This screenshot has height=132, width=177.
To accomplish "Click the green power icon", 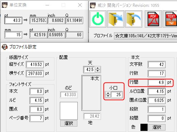I will pos(98,19).
